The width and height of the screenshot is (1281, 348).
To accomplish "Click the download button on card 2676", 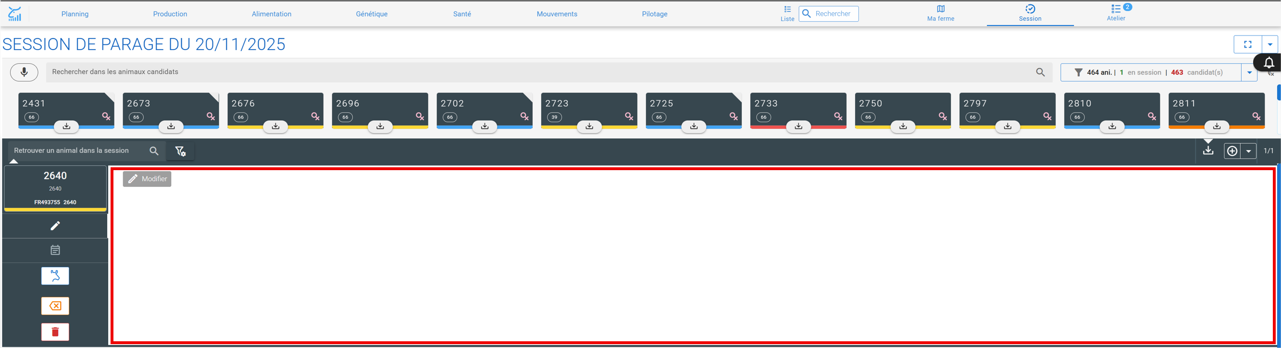I will pos(275,126).
